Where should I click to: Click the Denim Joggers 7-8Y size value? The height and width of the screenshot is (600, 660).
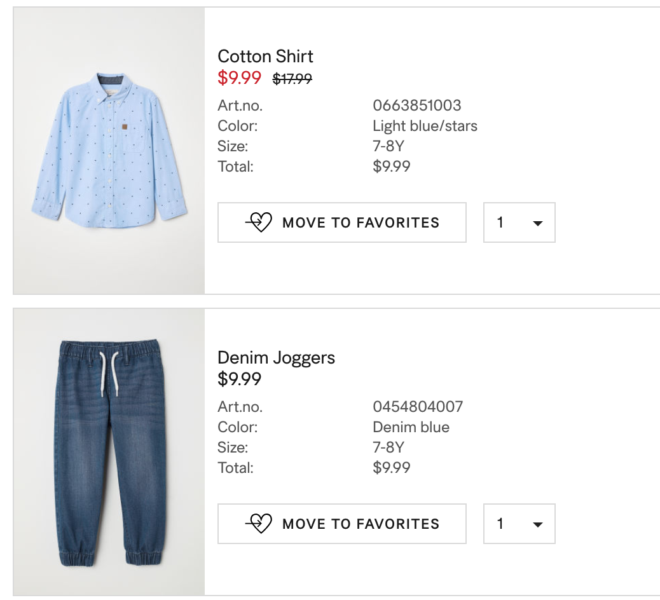coord(388,447)
